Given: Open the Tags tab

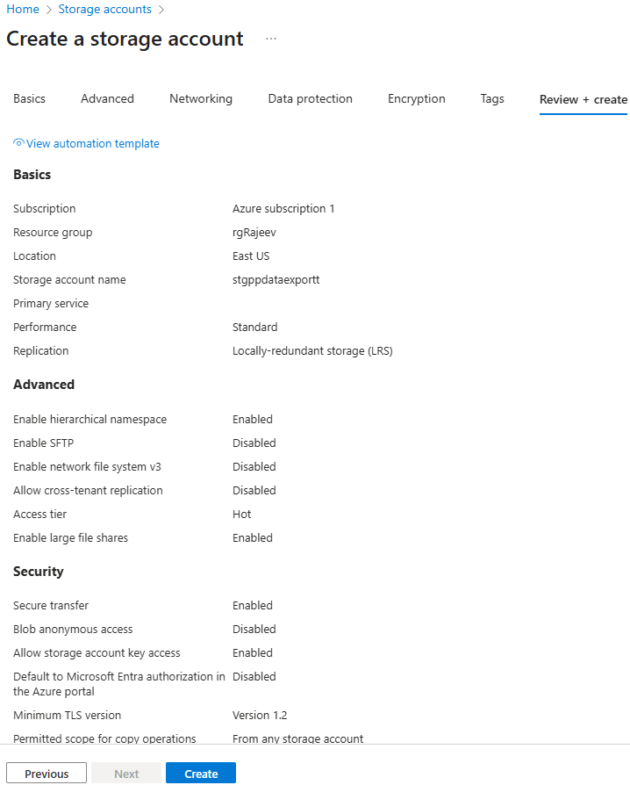Looking at the screenshot, I should coord(492,99).
